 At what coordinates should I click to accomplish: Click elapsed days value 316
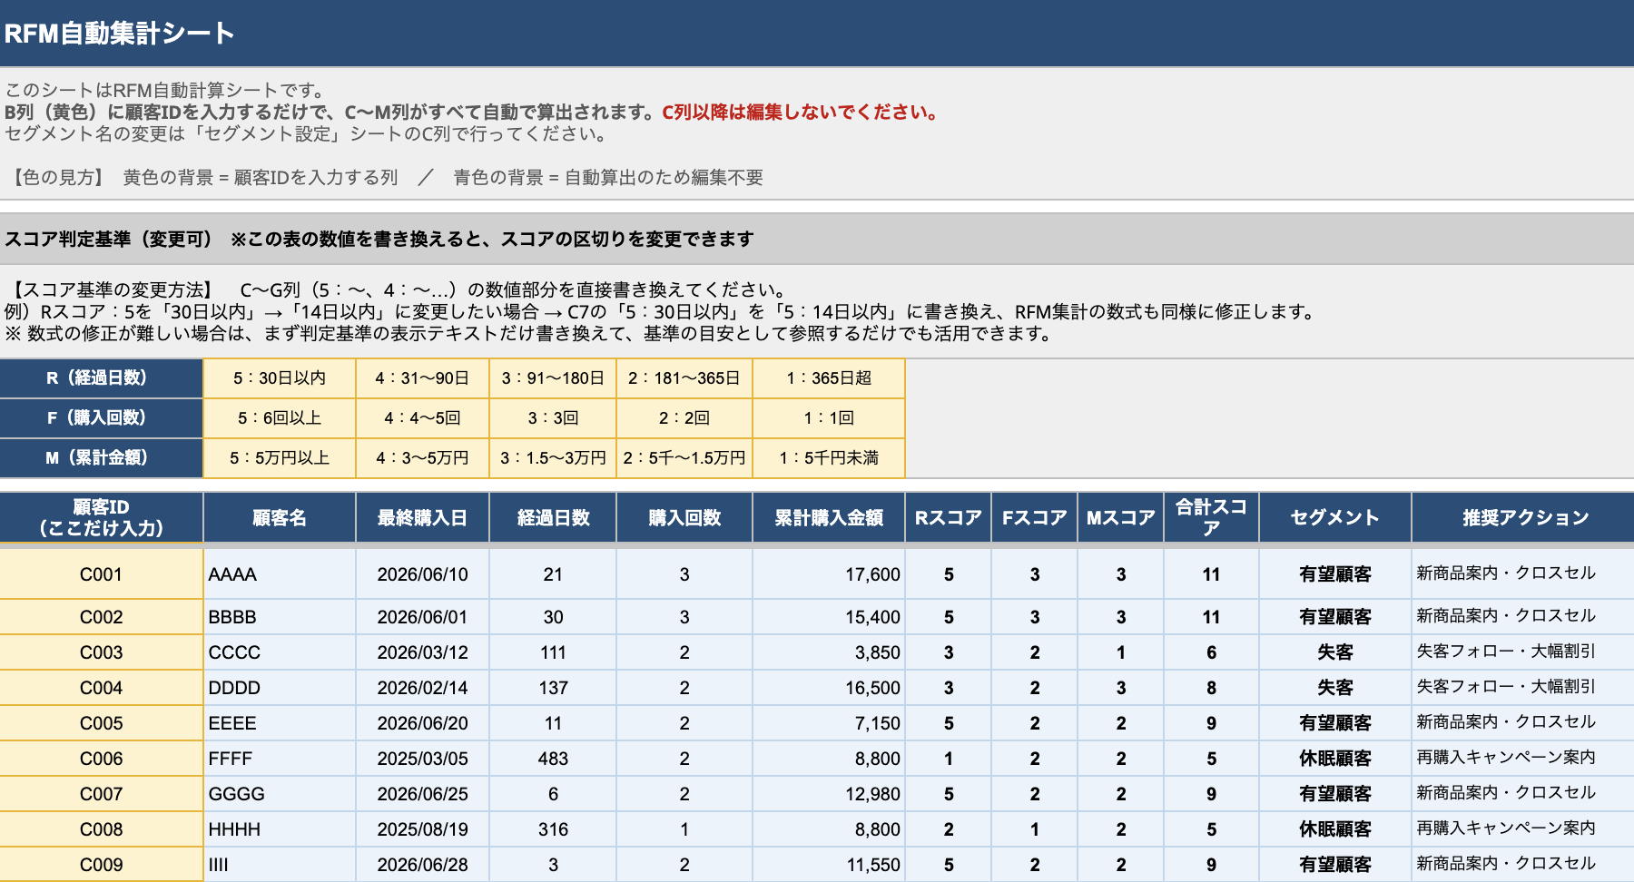553,829
